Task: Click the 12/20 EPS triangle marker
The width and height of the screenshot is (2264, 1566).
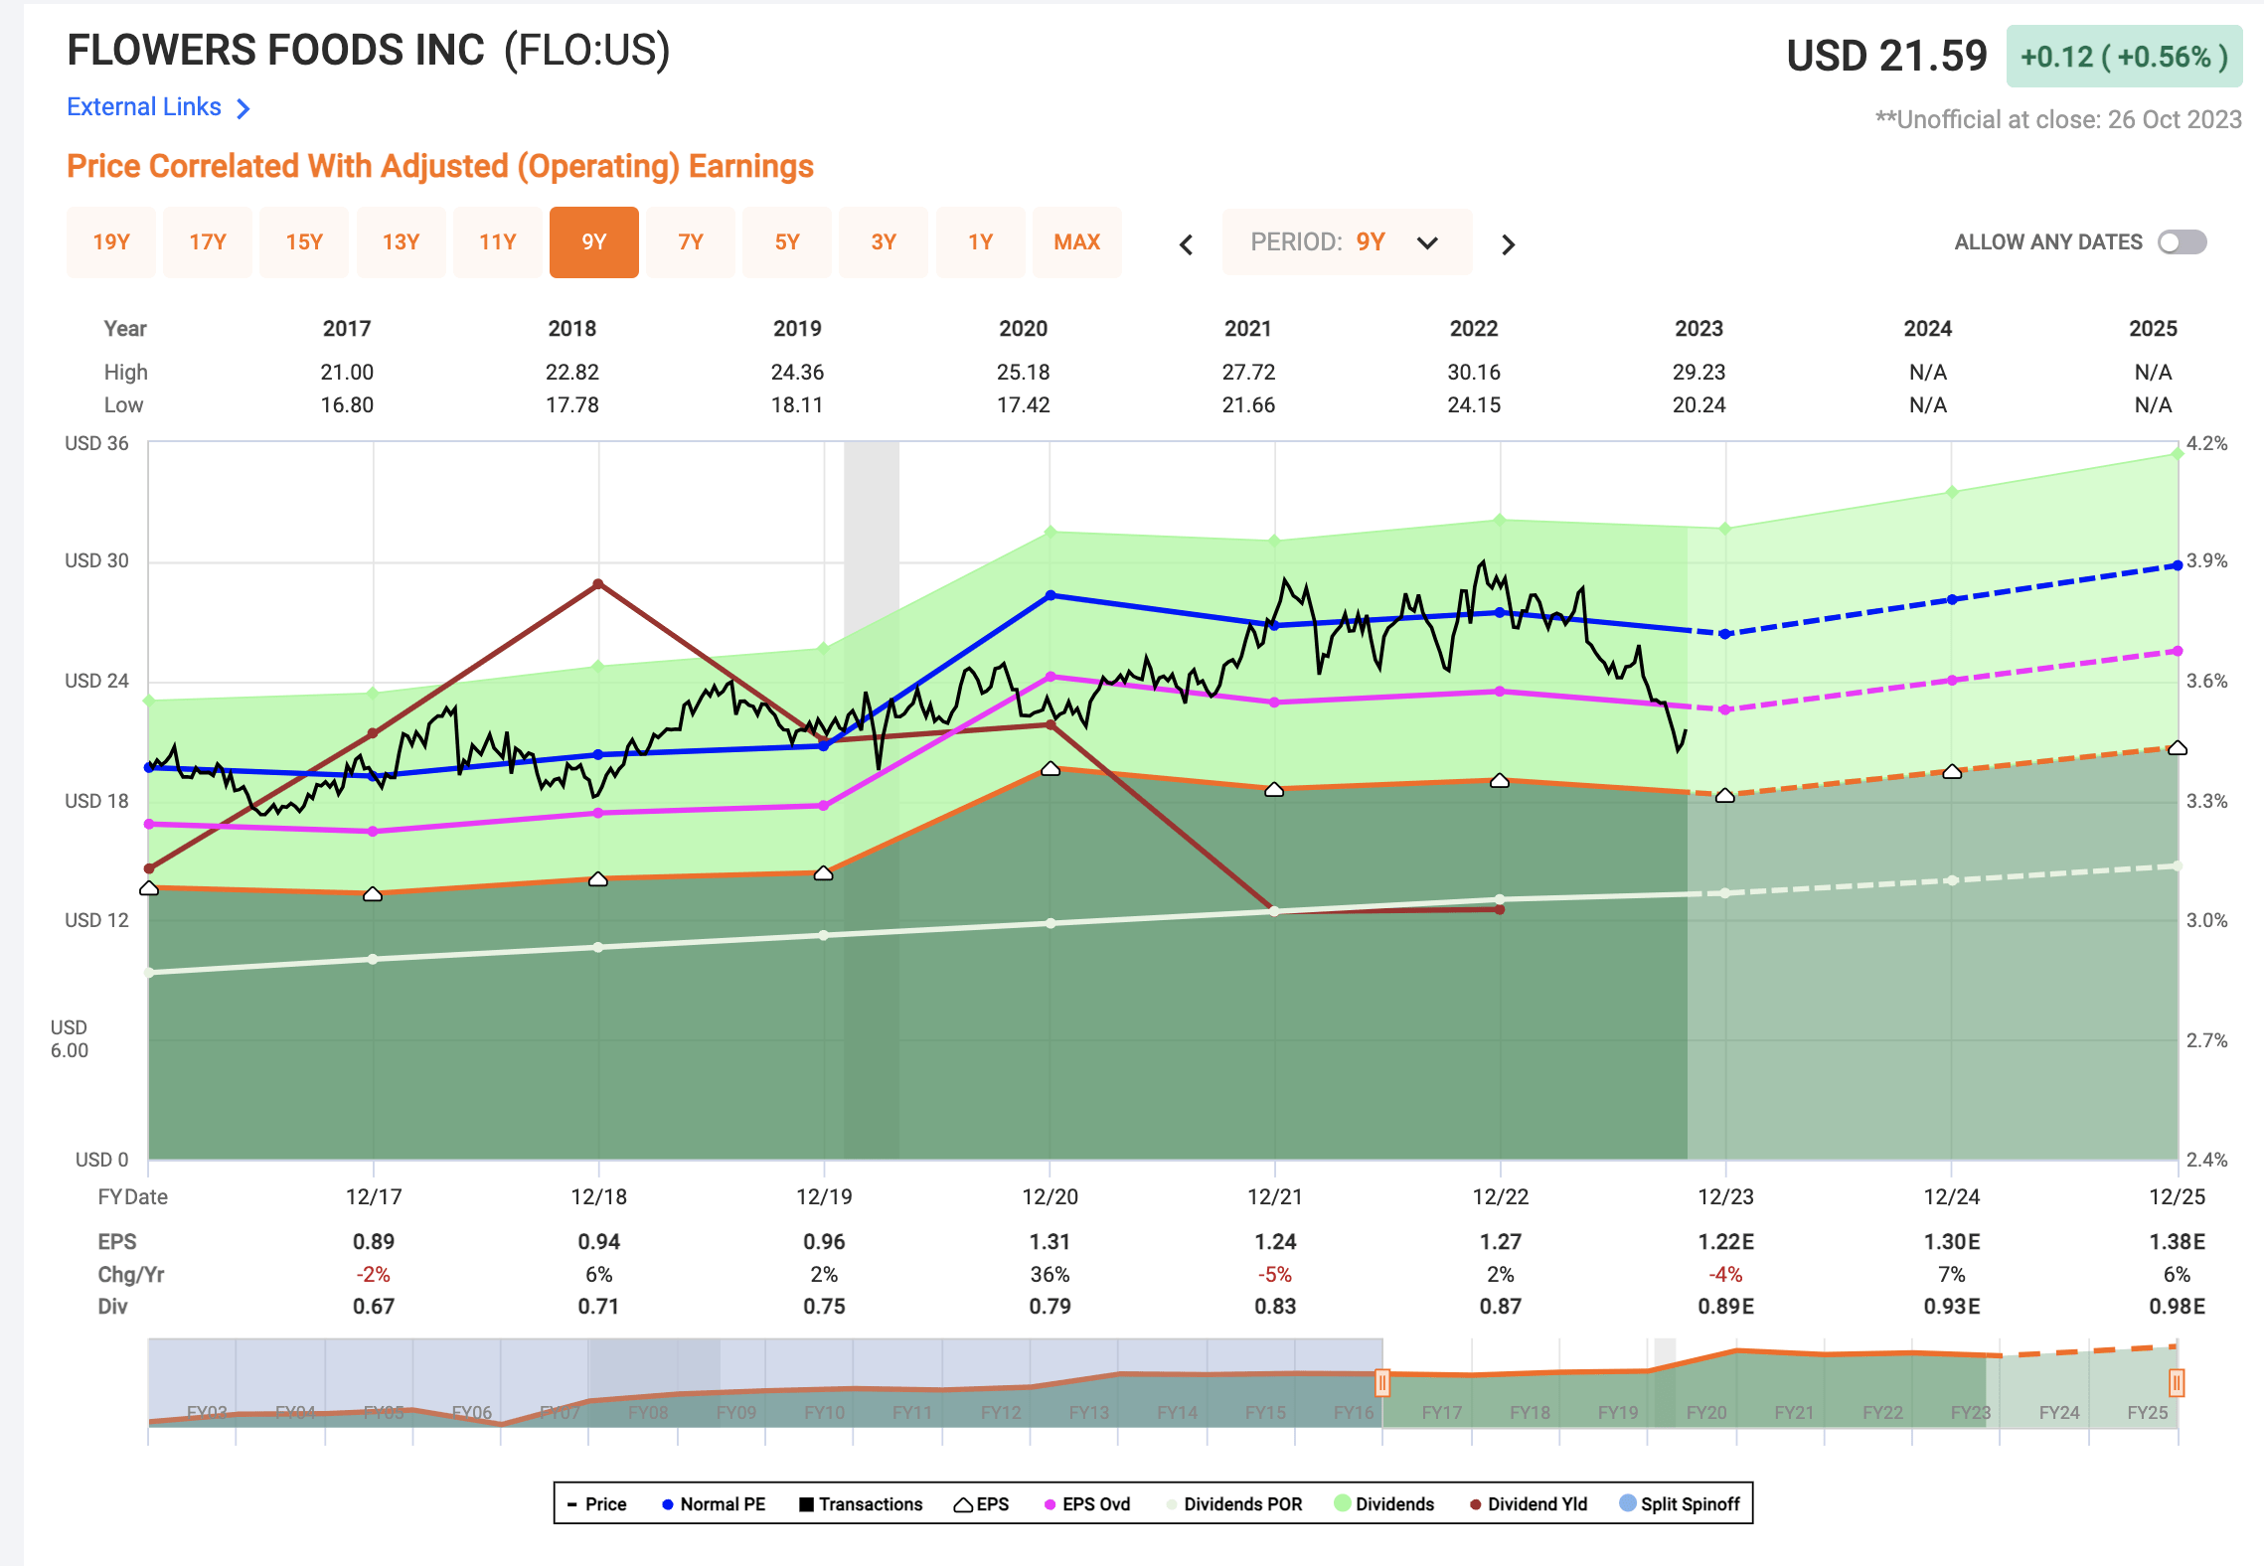Action: pos(1051,769)
